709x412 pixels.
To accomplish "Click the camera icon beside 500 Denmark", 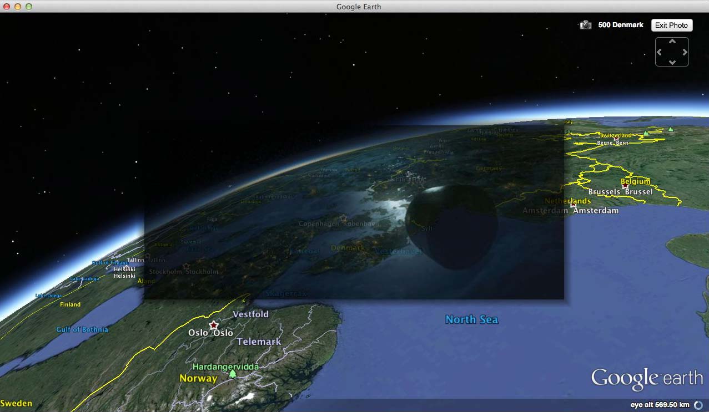I will point(585,25).
